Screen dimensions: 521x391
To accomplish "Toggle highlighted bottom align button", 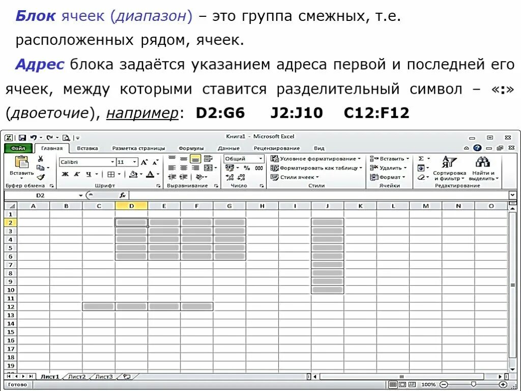I will pos(195,159).
